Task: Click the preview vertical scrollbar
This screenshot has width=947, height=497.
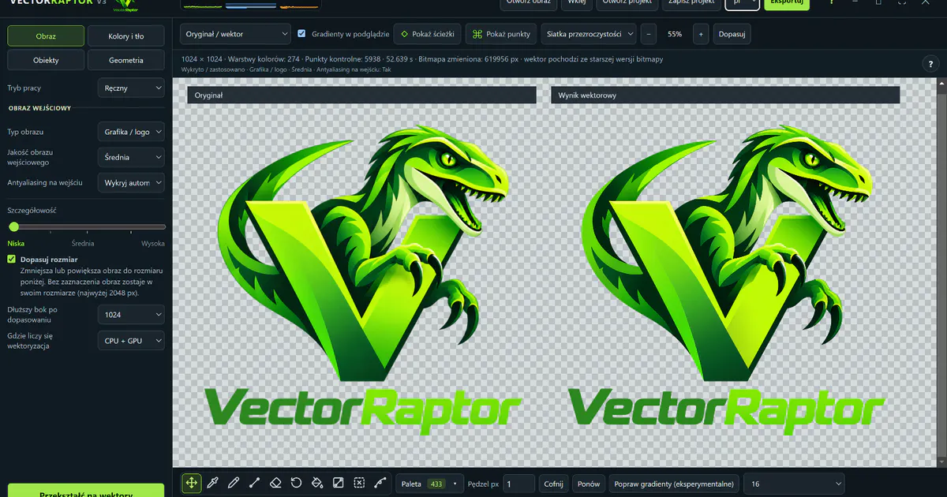Action: pyautogui.click(x=941, y=272)
